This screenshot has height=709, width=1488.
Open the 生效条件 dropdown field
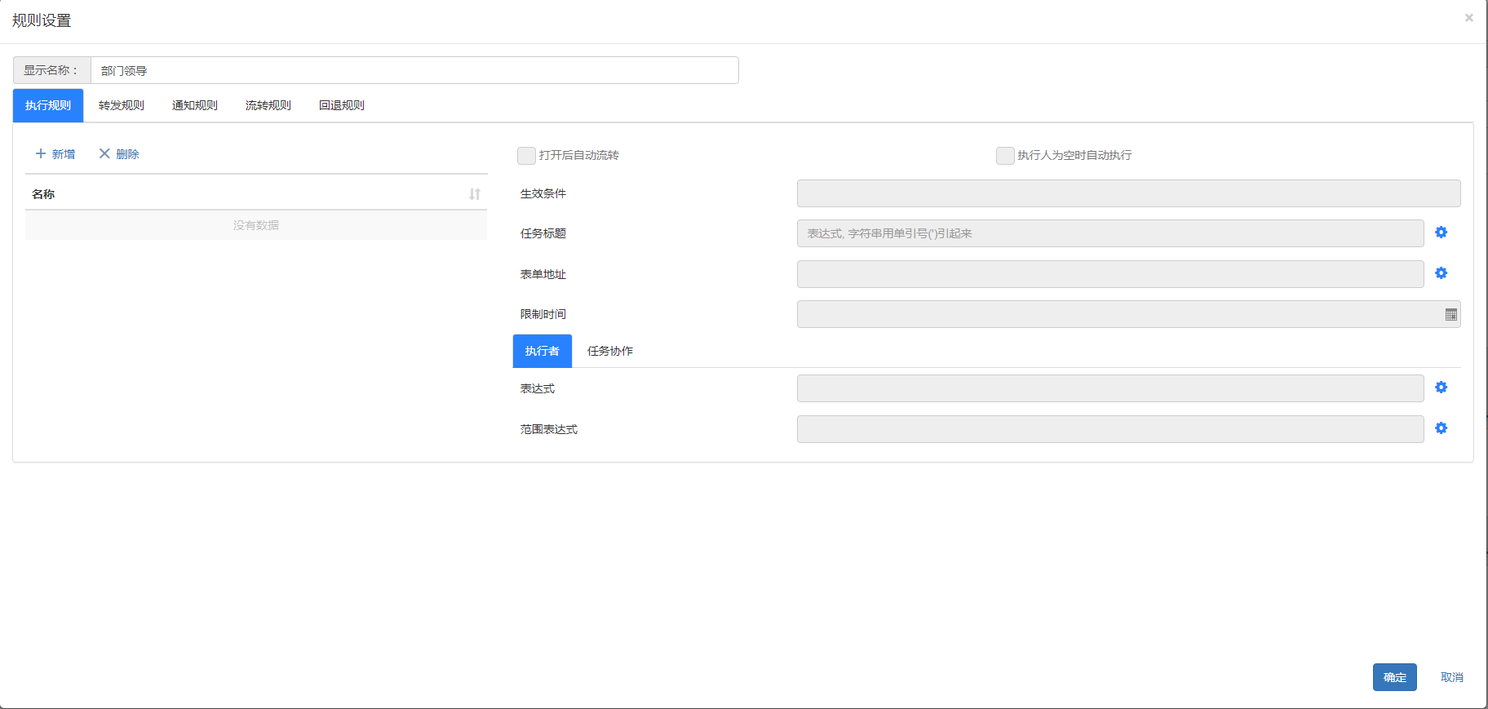coord(1127,193)
